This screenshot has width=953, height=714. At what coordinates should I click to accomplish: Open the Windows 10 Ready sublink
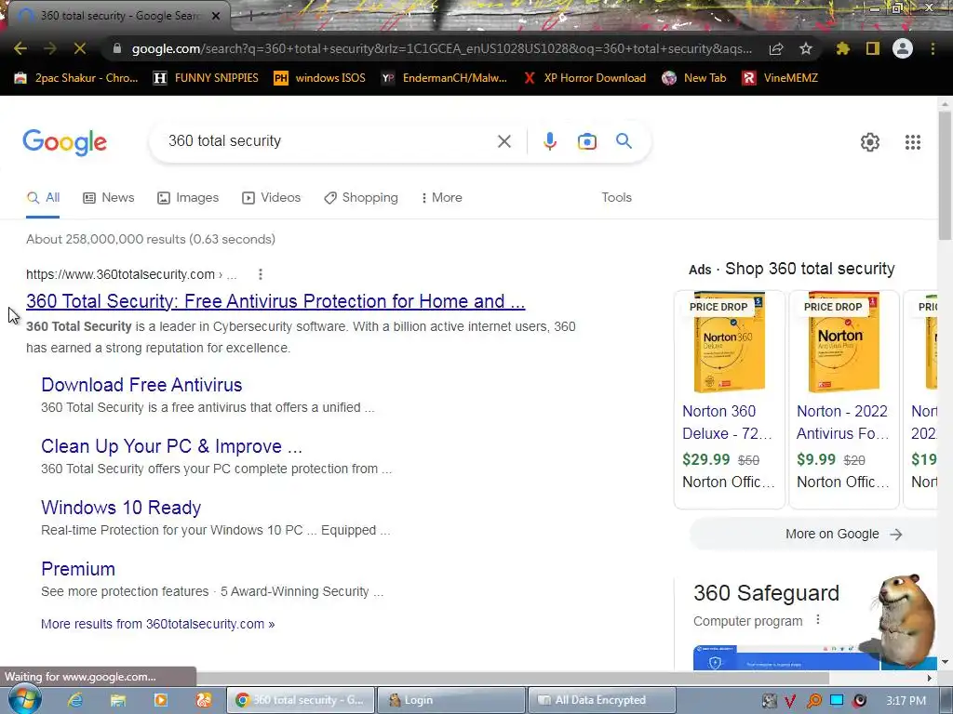tap(121, 508)
